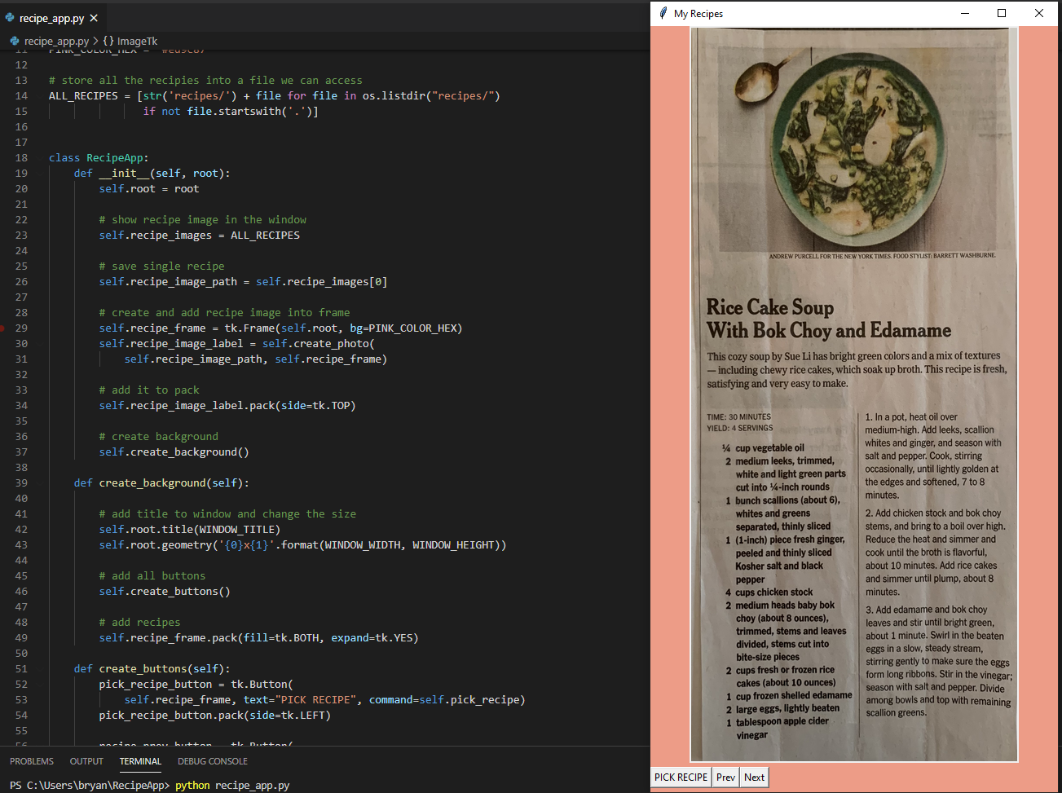Click the 'pick_recipe_button.pack(side=tk.LEFT)' line

215,716
